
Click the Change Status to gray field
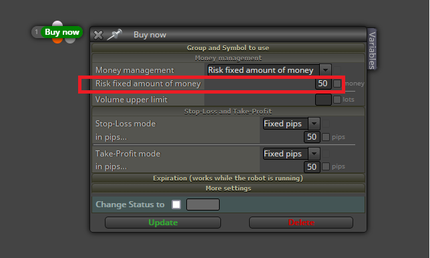coord(203,205)
